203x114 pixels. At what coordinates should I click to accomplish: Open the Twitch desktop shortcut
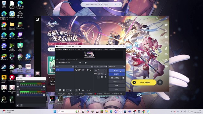[20, 36]
